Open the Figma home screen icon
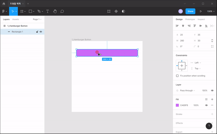The height and width of the screenshot is (134, 217). point(4,4)
